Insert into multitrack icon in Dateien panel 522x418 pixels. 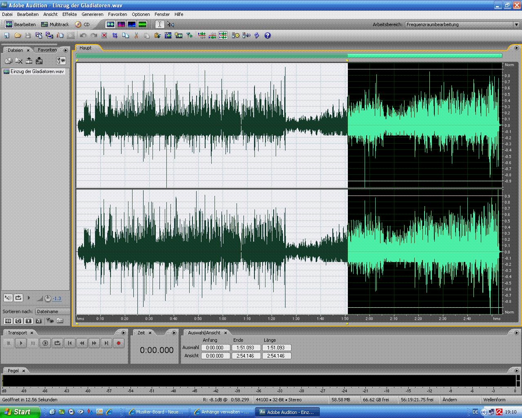click(x=29, y=61)
